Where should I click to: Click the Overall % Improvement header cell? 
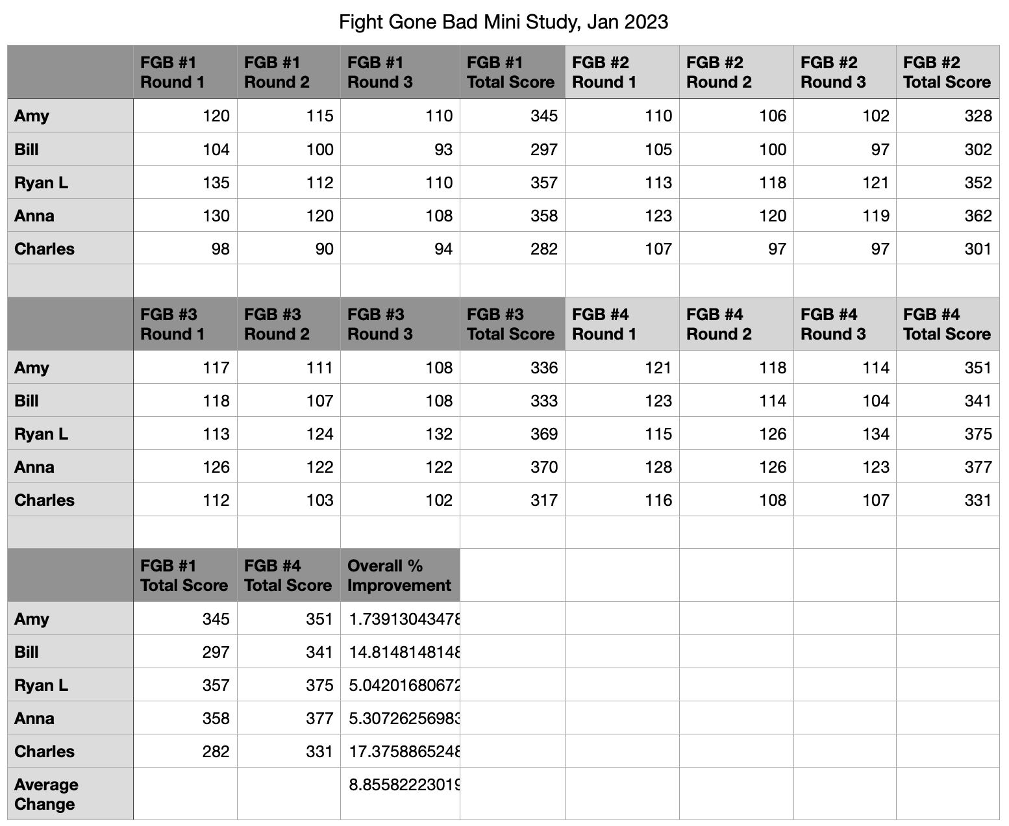(399, 575)
